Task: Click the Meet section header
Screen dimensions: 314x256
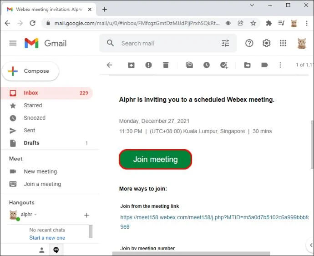Action: (x=16, y=159)
